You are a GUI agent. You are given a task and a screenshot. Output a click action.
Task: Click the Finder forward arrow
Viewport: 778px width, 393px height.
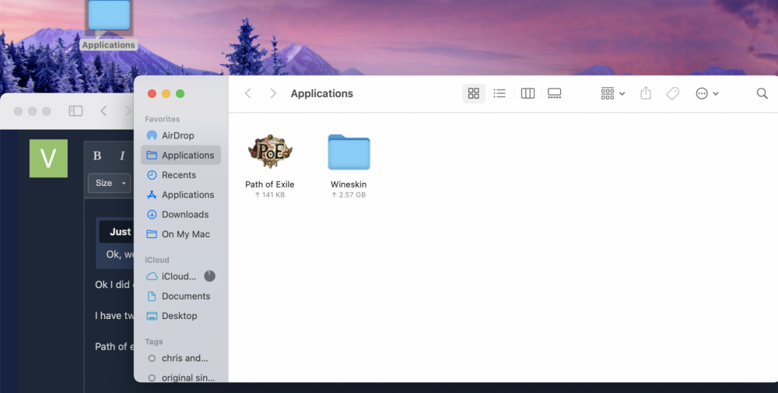(x=273, y=93)
